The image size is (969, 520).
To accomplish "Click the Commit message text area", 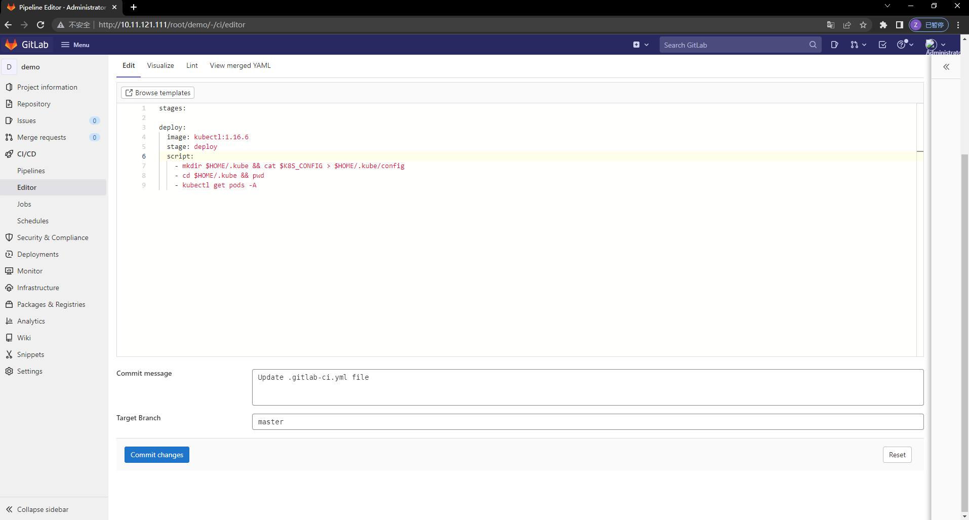I will [588, 387].
